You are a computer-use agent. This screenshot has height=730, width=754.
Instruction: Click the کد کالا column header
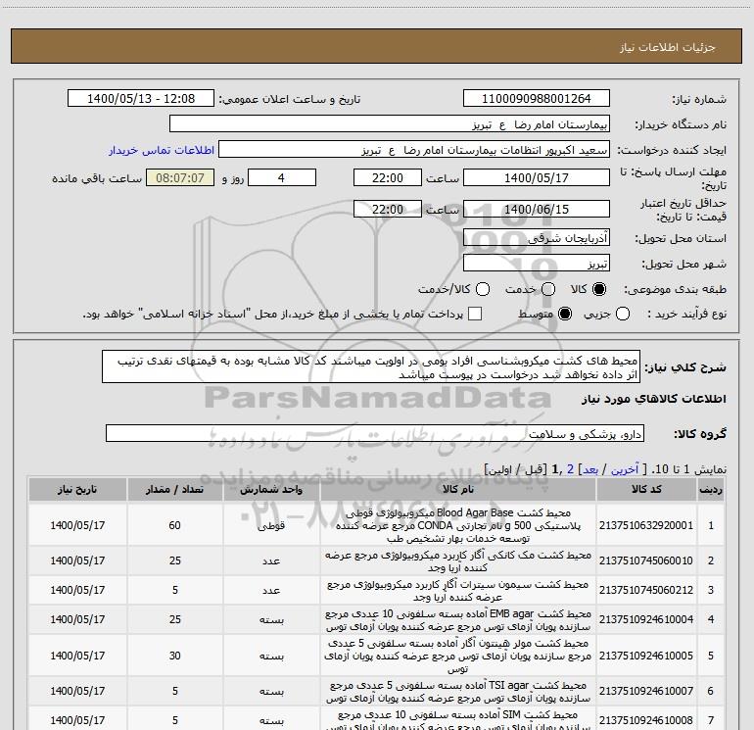pyautogui.click(x=646, y=489)
